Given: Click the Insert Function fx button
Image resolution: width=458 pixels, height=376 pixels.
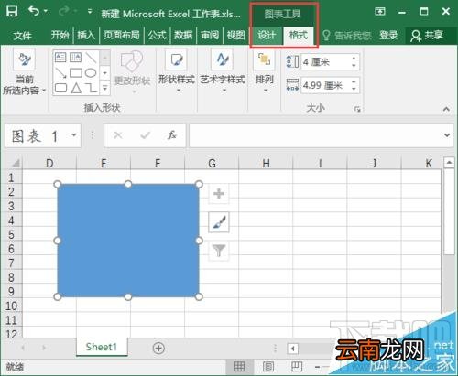Looking at the screenshot, I should 172,135.
